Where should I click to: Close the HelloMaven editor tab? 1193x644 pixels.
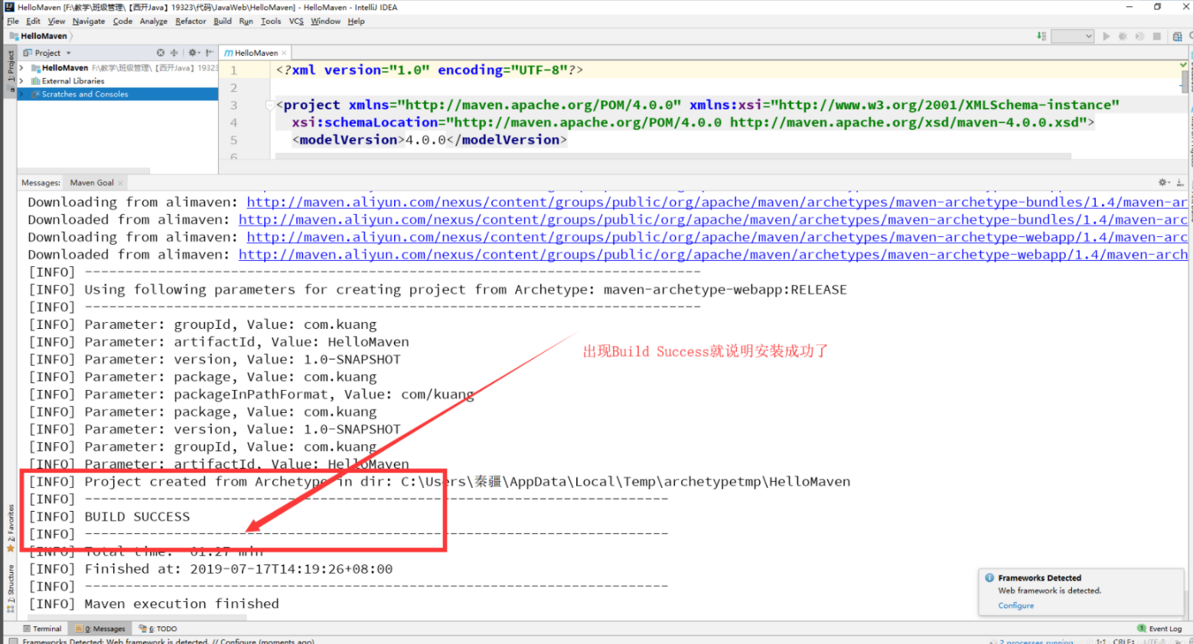[284, 53]
